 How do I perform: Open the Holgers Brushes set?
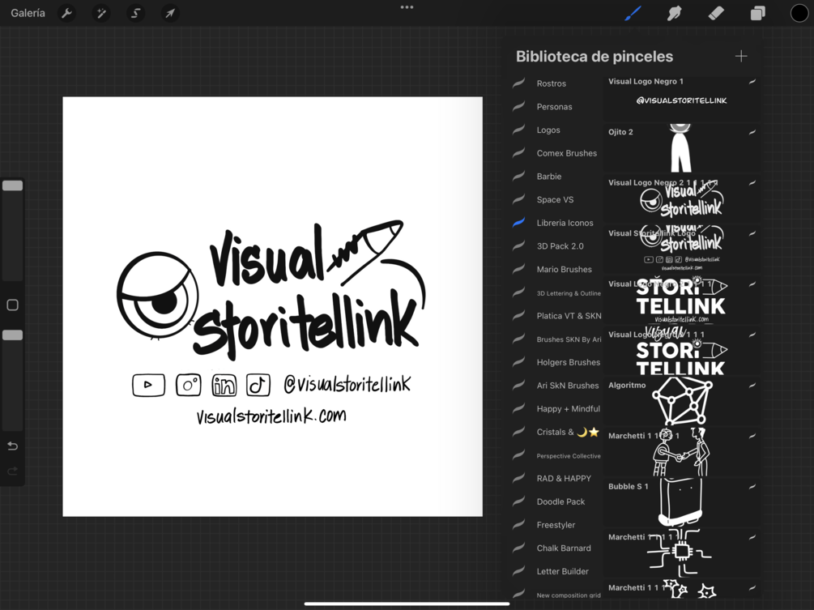pos(556,362)
